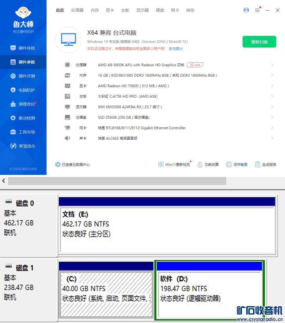Expand the 声卡 row chevron
The image size is (285, 323).
point(272,138)
